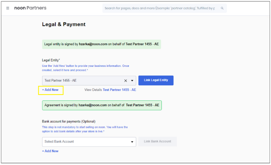Image resolution: width=271 pixels, height=165 pixels.
Task: Click the bank account dropdown caret arrow
Action: click(132, 142)
